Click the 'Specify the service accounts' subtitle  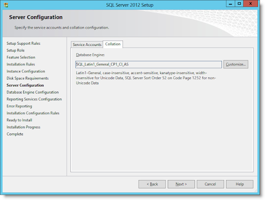pyautogui.click(x=62, y=28)
